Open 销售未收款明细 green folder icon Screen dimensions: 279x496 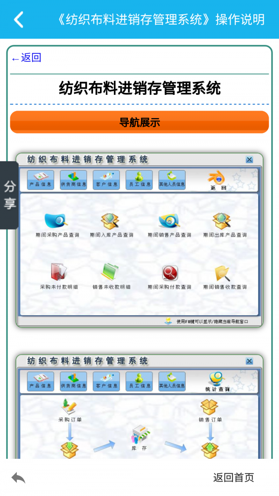(111, 277)
